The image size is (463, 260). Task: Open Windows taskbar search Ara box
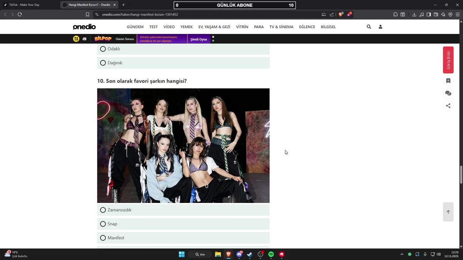[x=200, y=254]
